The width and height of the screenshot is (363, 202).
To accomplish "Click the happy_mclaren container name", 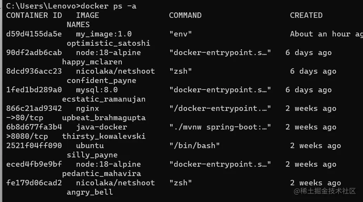I will [x=92, y=62].
